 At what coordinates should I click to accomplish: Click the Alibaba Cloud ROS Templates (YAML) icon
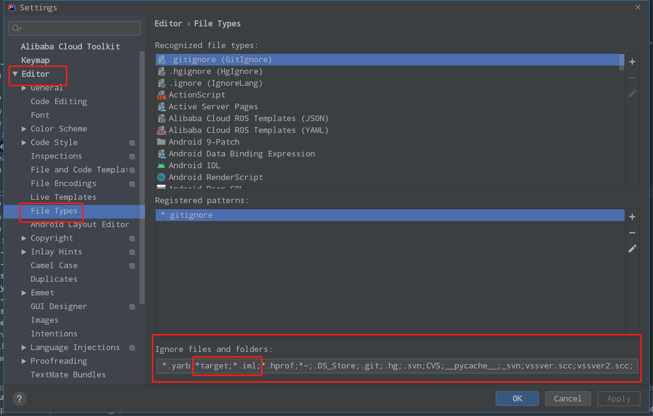161,131
